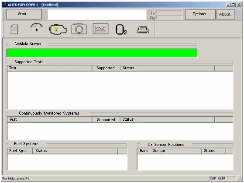Click the Supported column header in Supported Tests
The width and height of the screenshot is (244, 183).
pyautogui.click(x=106, y=68)
